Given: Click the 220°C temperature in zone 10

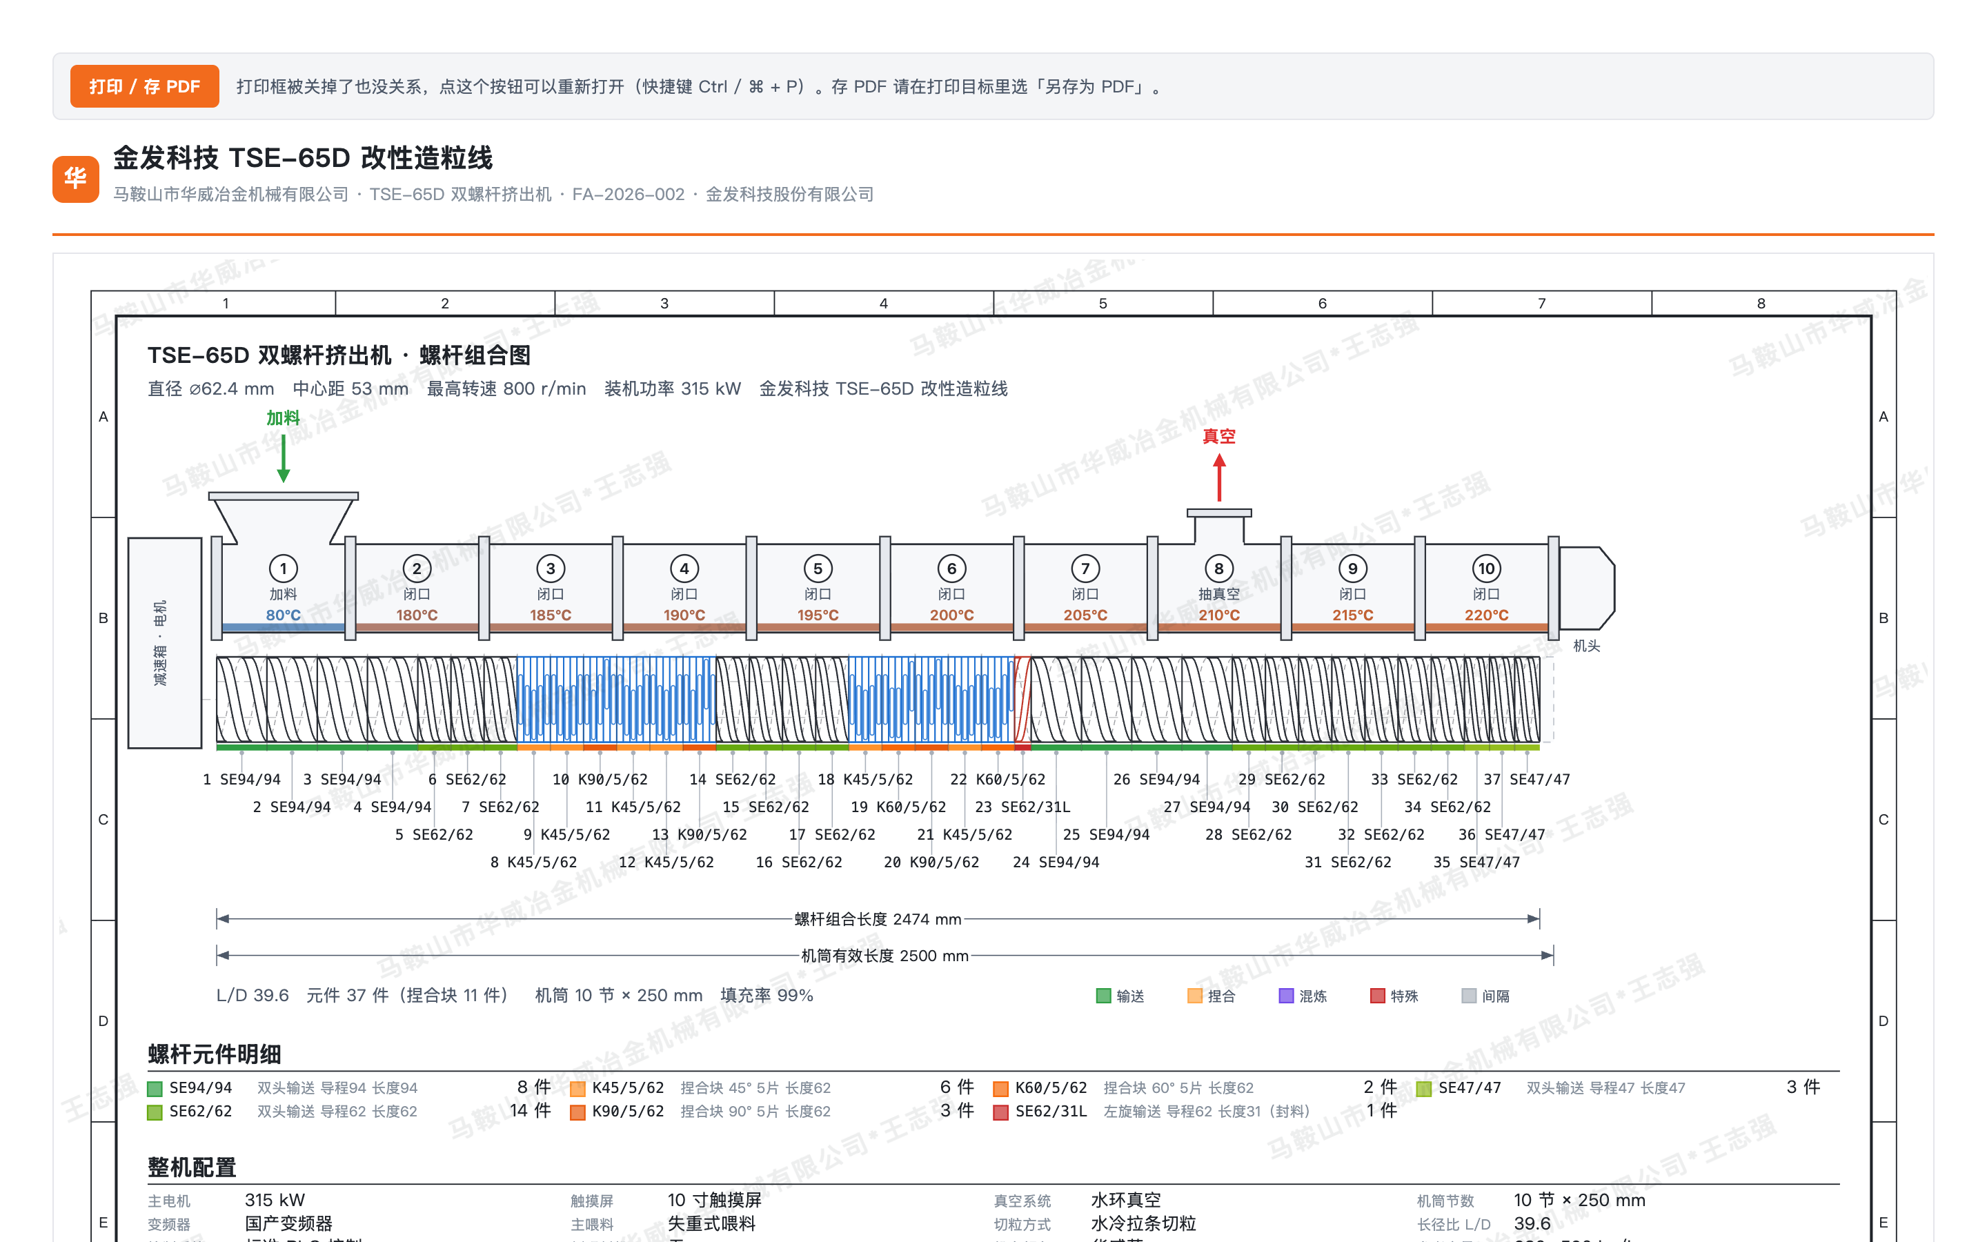Looking at the screenshot, I should click(x=1487, y=615).
